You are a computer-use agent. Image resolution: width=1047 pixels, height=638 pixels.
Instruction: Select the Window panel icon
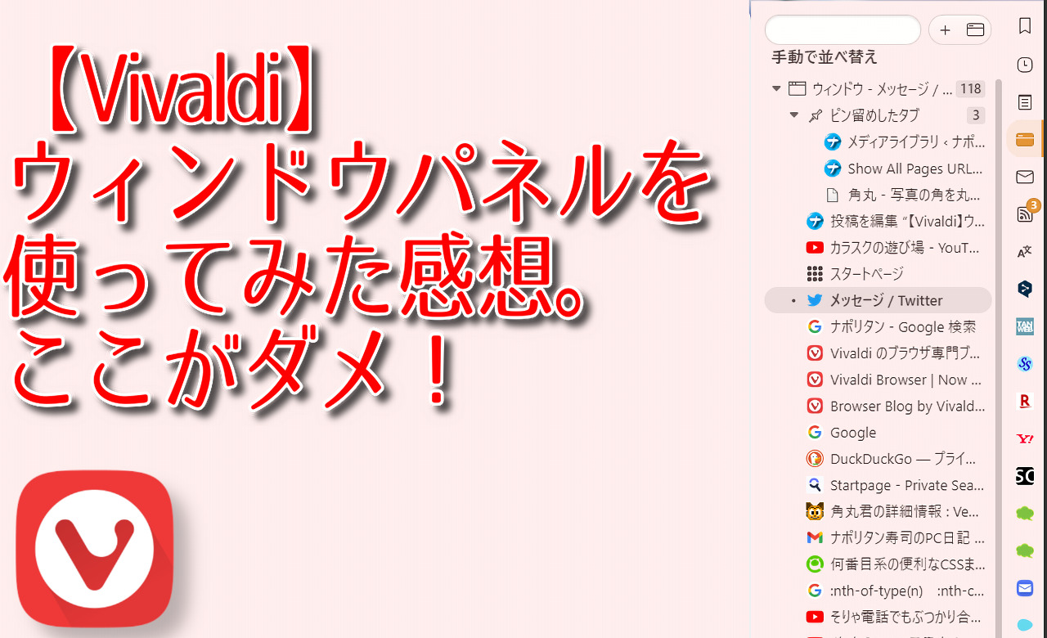[1024, 140]
